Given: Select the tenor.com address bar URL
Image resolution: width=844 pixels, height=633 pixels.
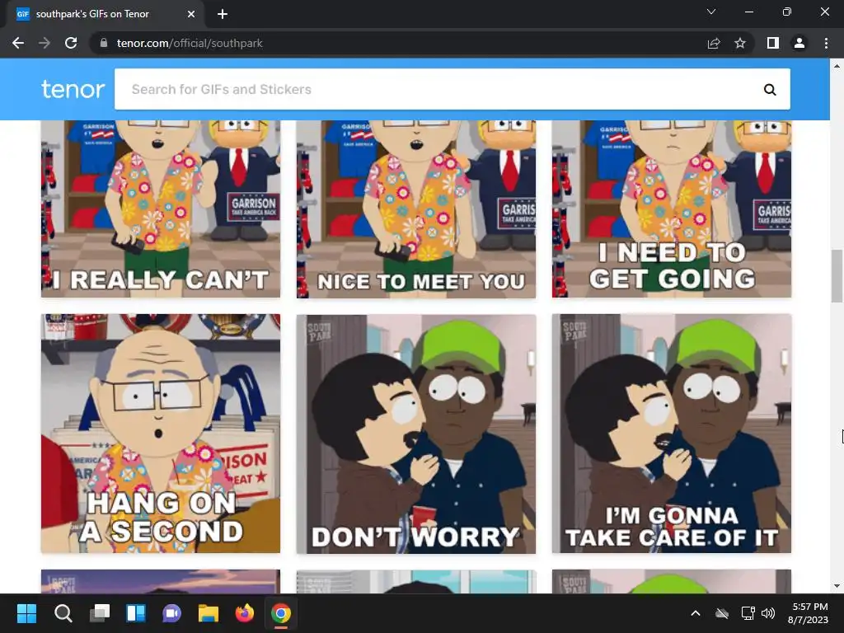Looking at the screenshot, I should pyautogui.click(x=190, y=43).
